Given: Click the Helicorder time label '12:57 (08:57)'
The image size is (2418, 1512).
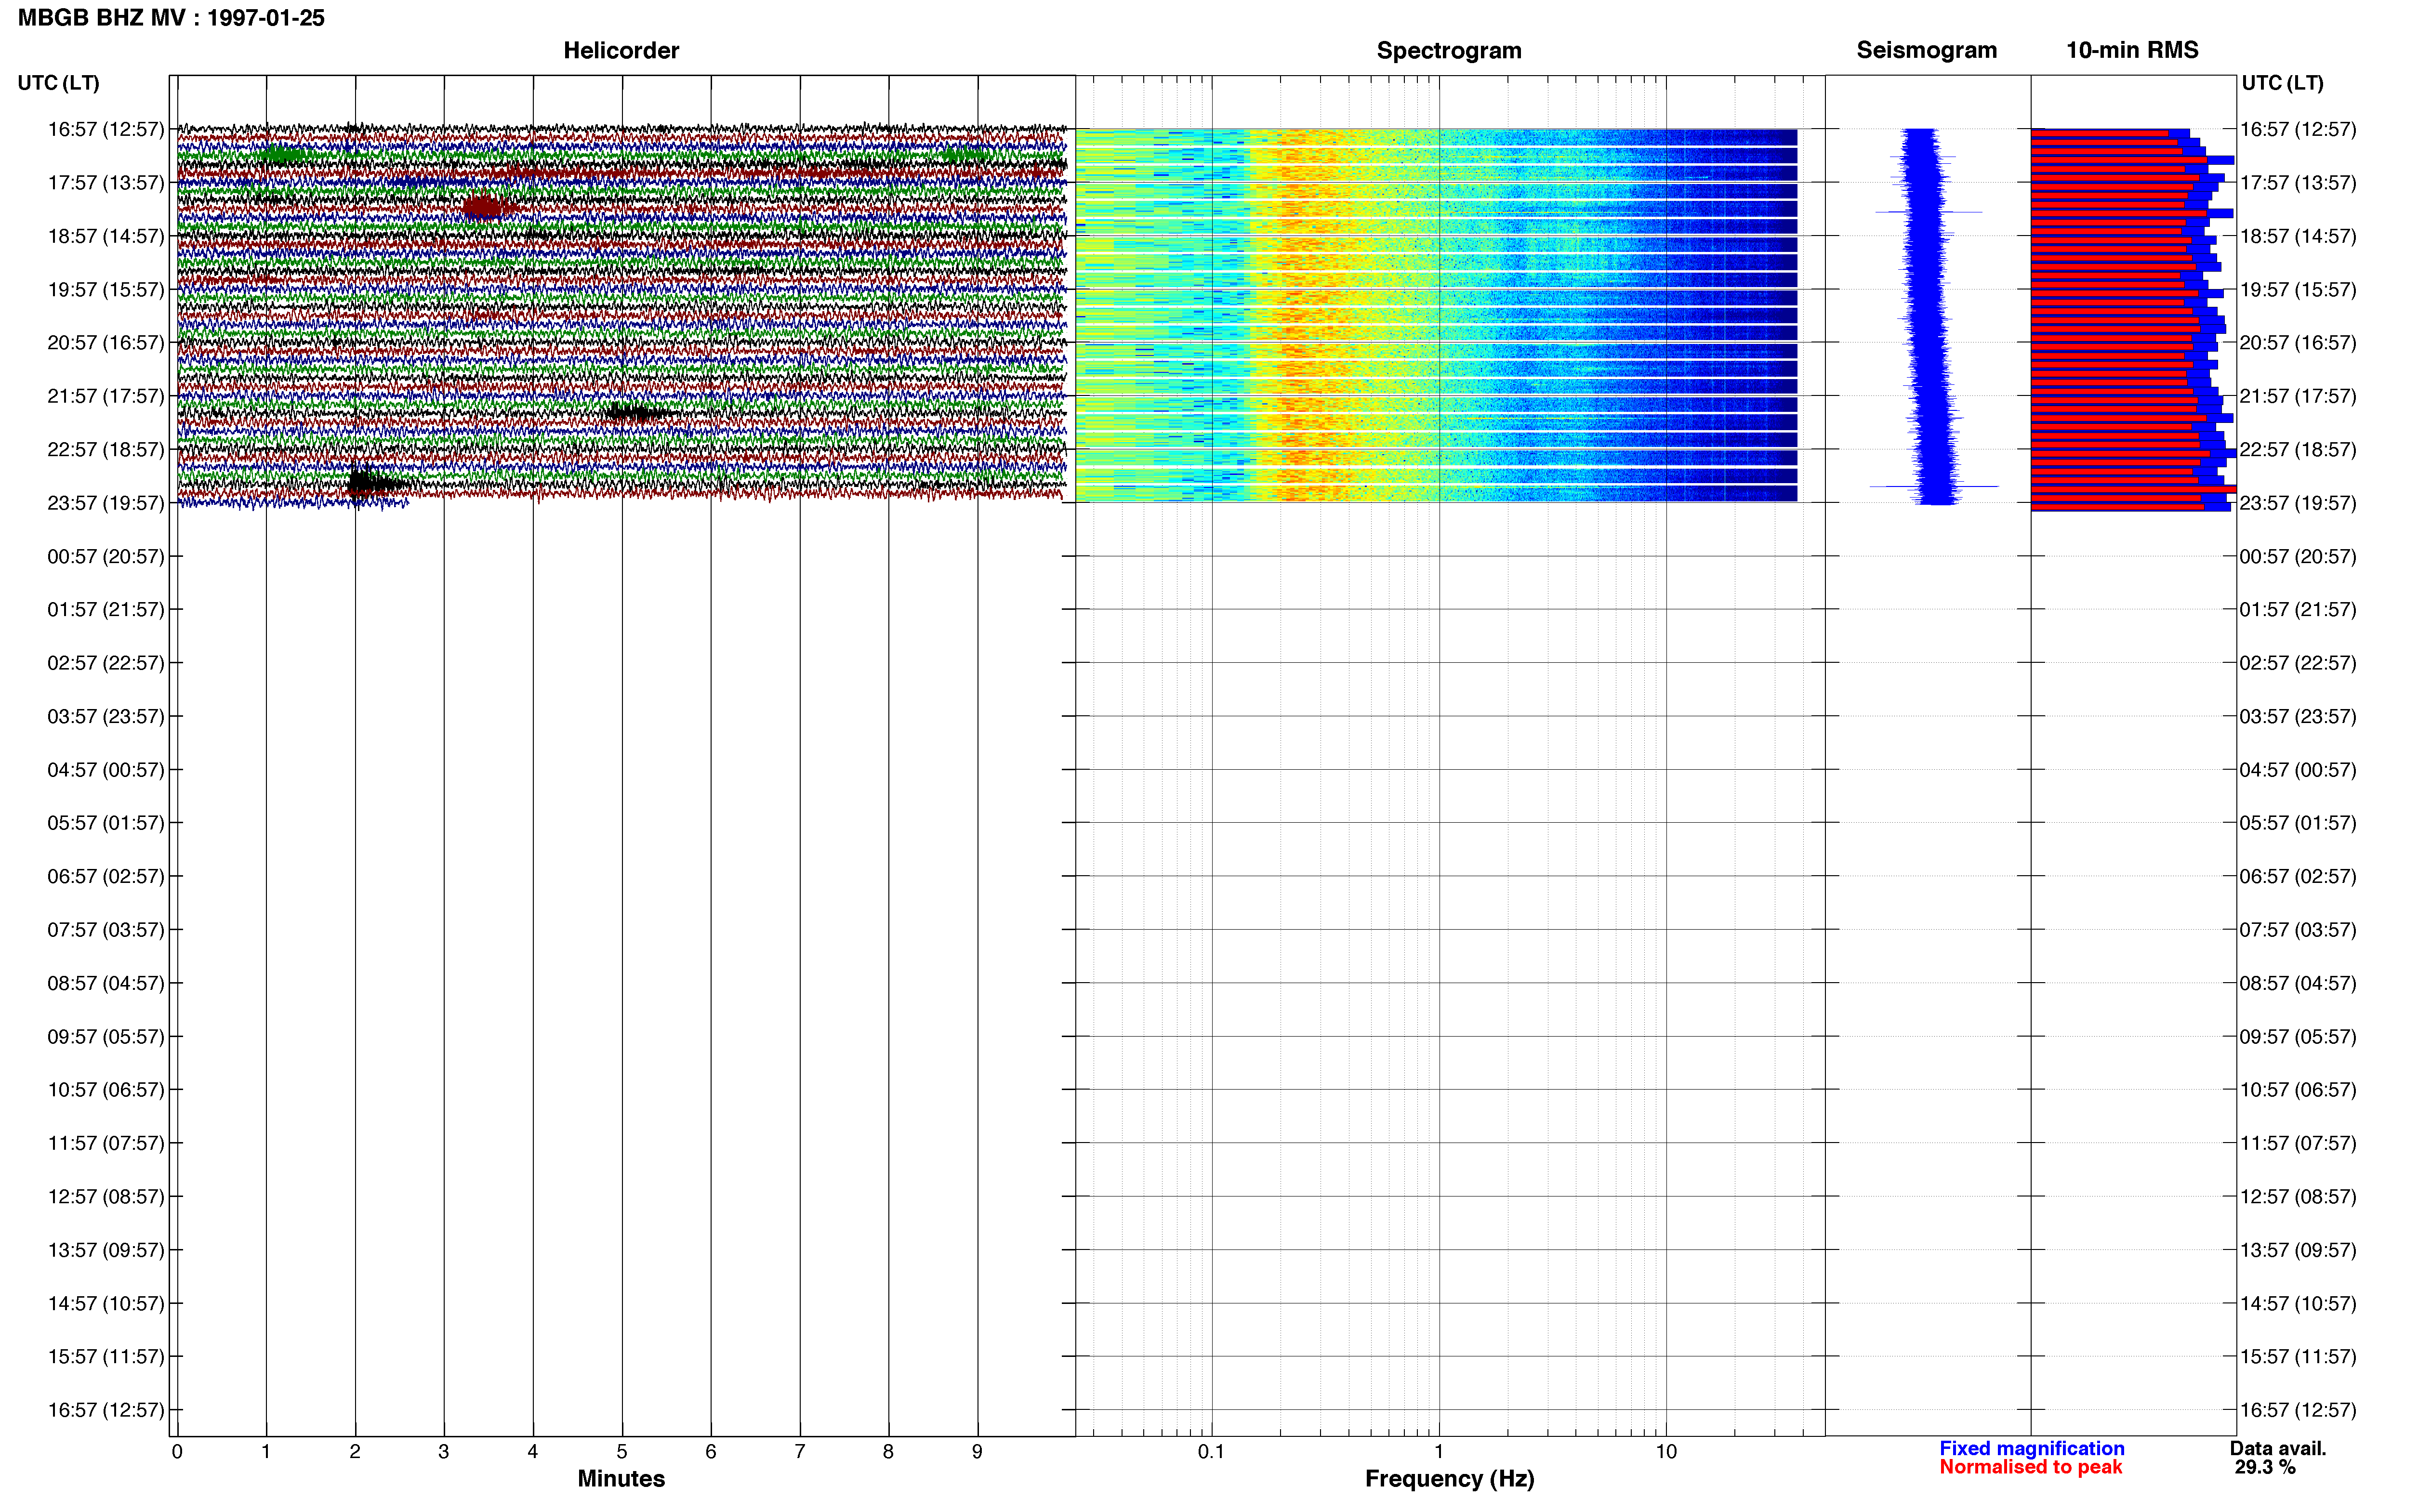Looking at the screenshot, I should [105, 1196].
